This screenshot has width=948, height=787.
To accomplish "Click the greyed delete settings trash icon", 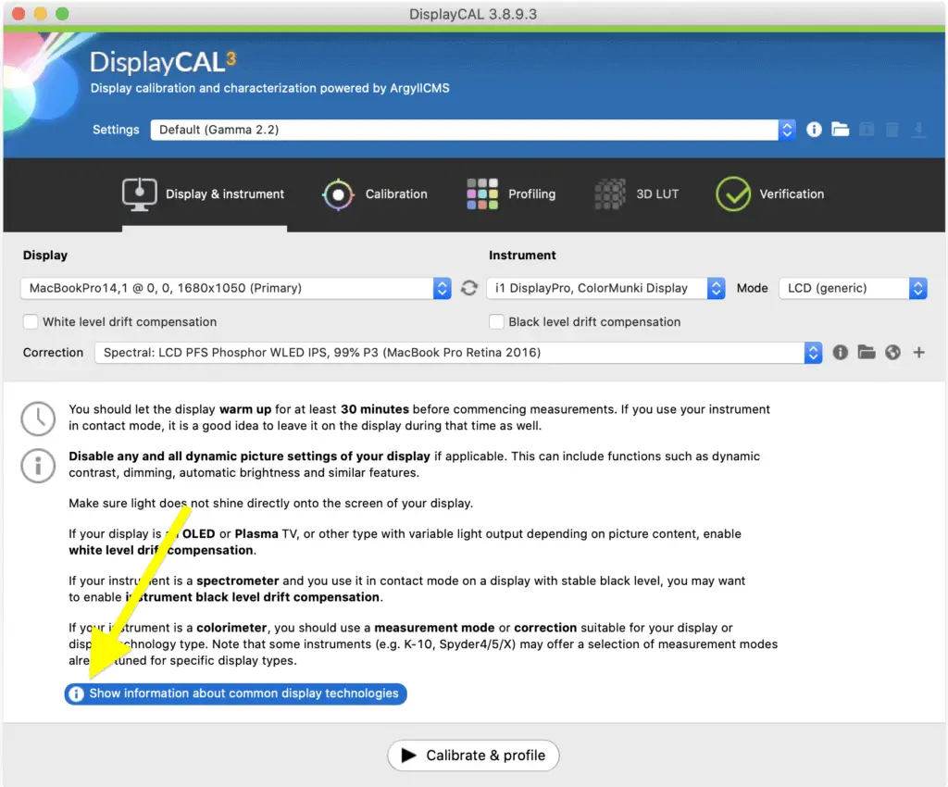I will 892,130.
